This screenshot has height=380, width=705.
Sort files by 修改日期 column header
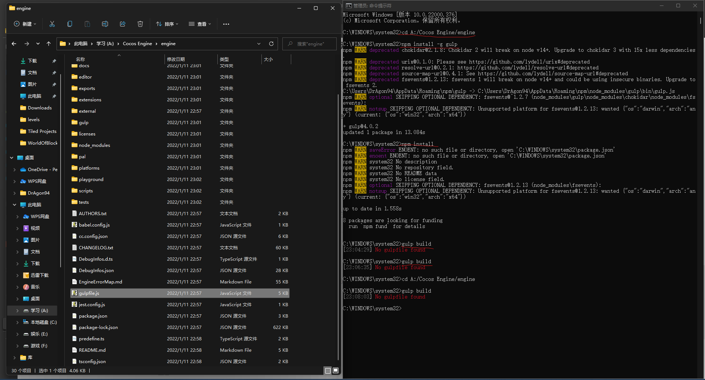pos(176,59)
